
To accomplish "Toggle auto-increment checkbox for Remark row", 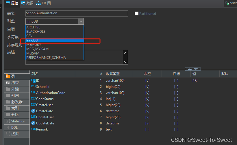I will pos(176,129).
